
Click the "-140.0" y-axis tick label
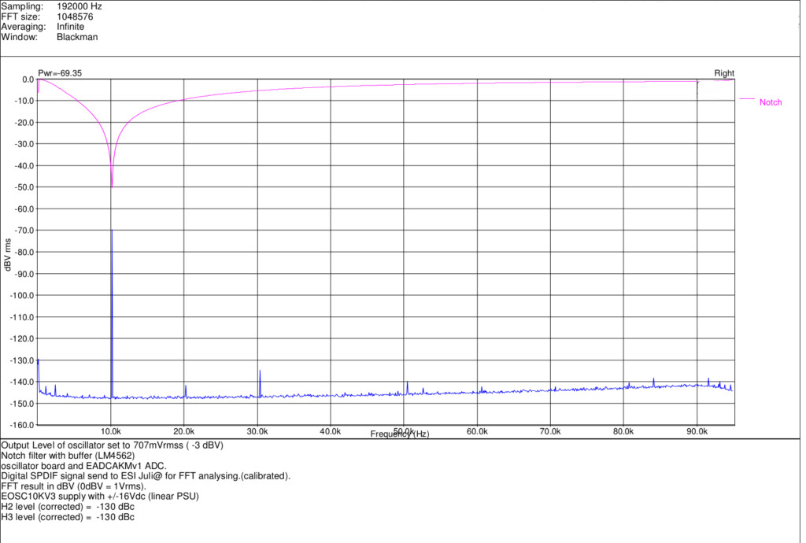coord(22,382)
